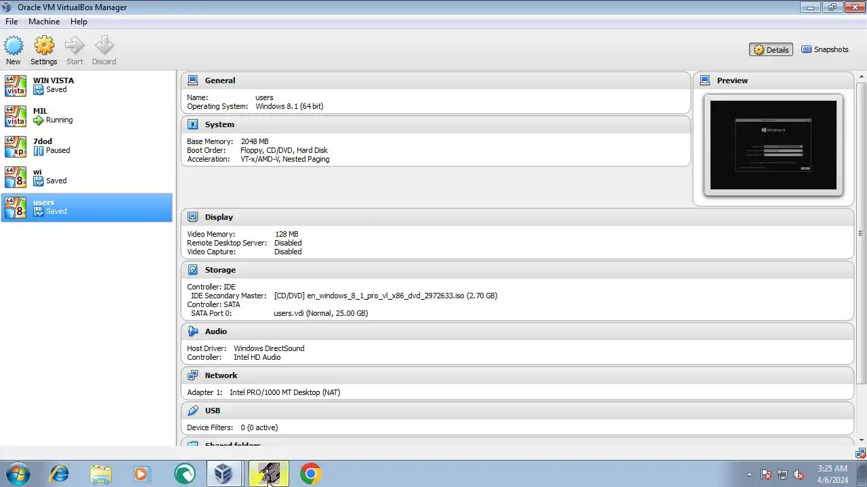Click the Boot Order Floppy, CD/DVD value

click(284, 150)
